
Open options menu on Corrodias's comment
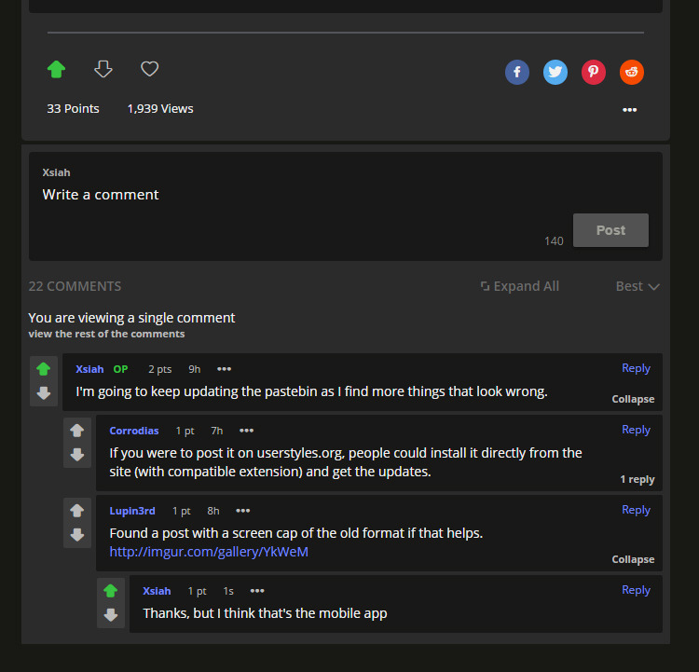tap(246, 431)
